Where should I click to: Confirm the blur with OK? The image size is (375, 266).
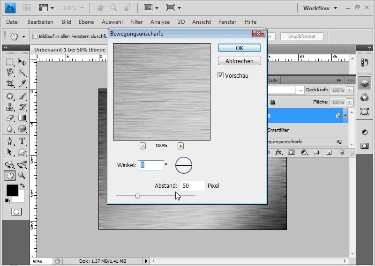pyautogui.click(x=240, y=48)
